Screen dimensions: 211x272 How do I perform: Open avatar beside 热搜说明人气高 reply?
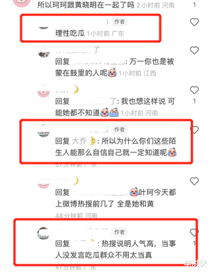44,234
